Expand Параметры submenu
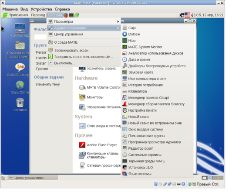 (84, 21)
